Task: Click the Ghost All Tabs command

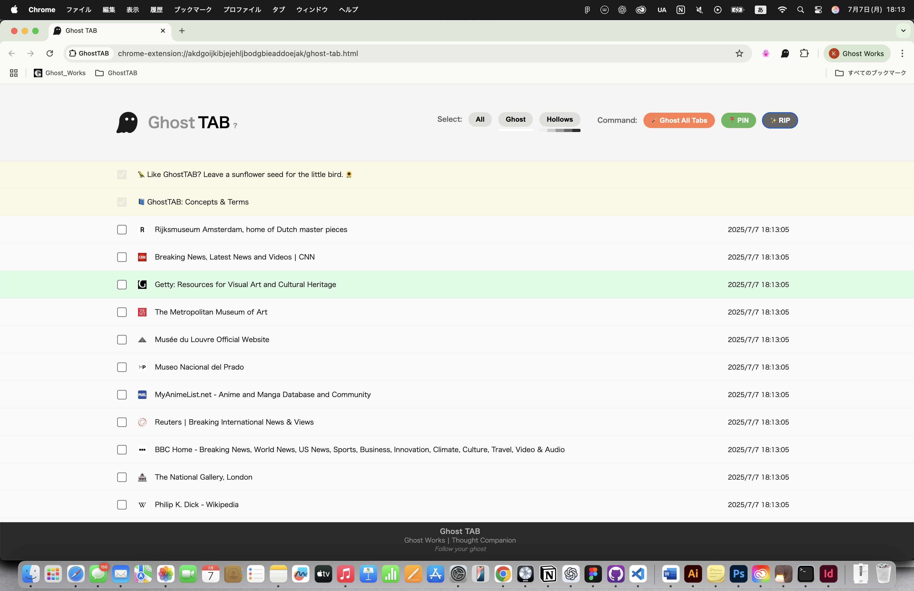Action: (679, 121)
